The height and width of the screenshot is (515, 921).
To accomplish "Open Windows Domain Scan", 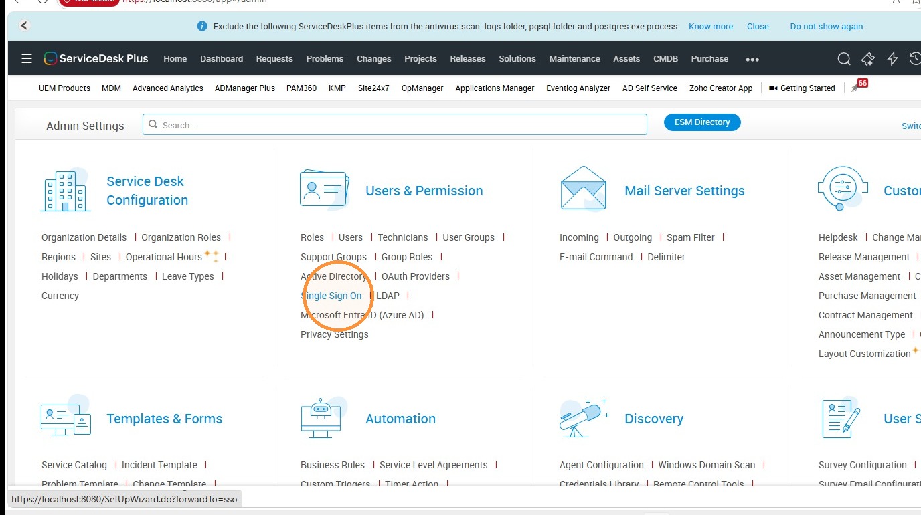I will tap(707, 465).
